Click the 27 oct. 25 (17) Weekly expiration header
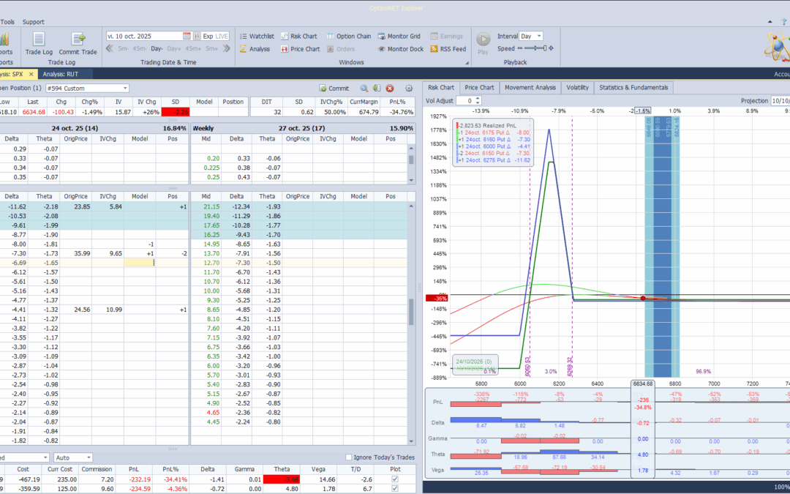Viewport: 790px width, 494px height. [x=303, y=129]
